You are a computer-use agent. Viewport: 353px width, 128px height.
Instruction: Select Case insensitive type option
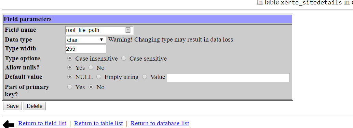[x=70, y=59]
